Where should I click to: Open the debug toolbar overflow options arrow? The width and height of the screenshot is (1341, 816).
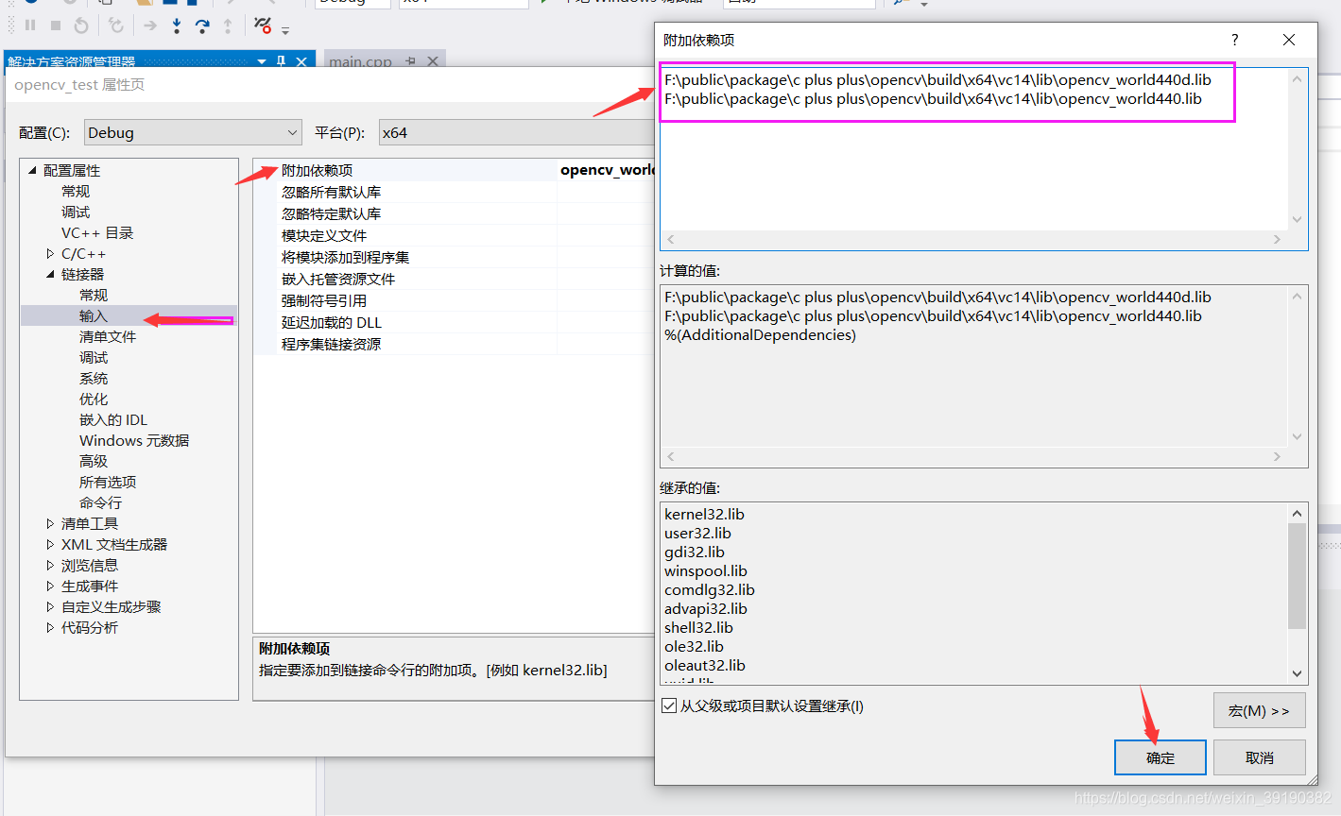click(285, 30)
